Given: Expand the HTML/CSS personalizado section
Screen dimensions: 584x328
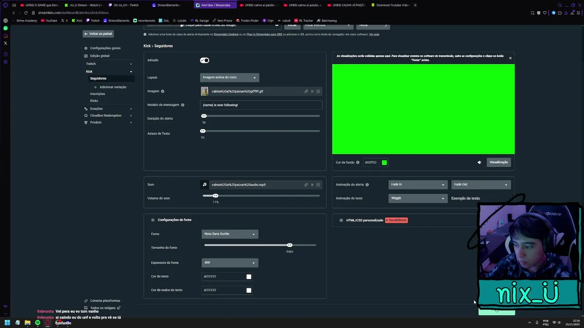Looking at the screenshot, I should (341, 220).
